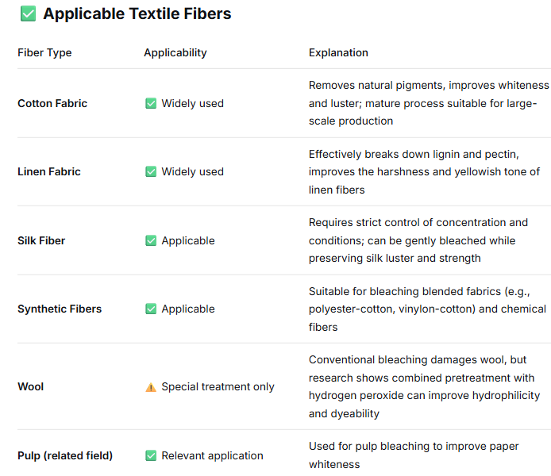The image size is (551, 476).
Task: Select the Cotton Fabric row label
Action: coord(52,103)
